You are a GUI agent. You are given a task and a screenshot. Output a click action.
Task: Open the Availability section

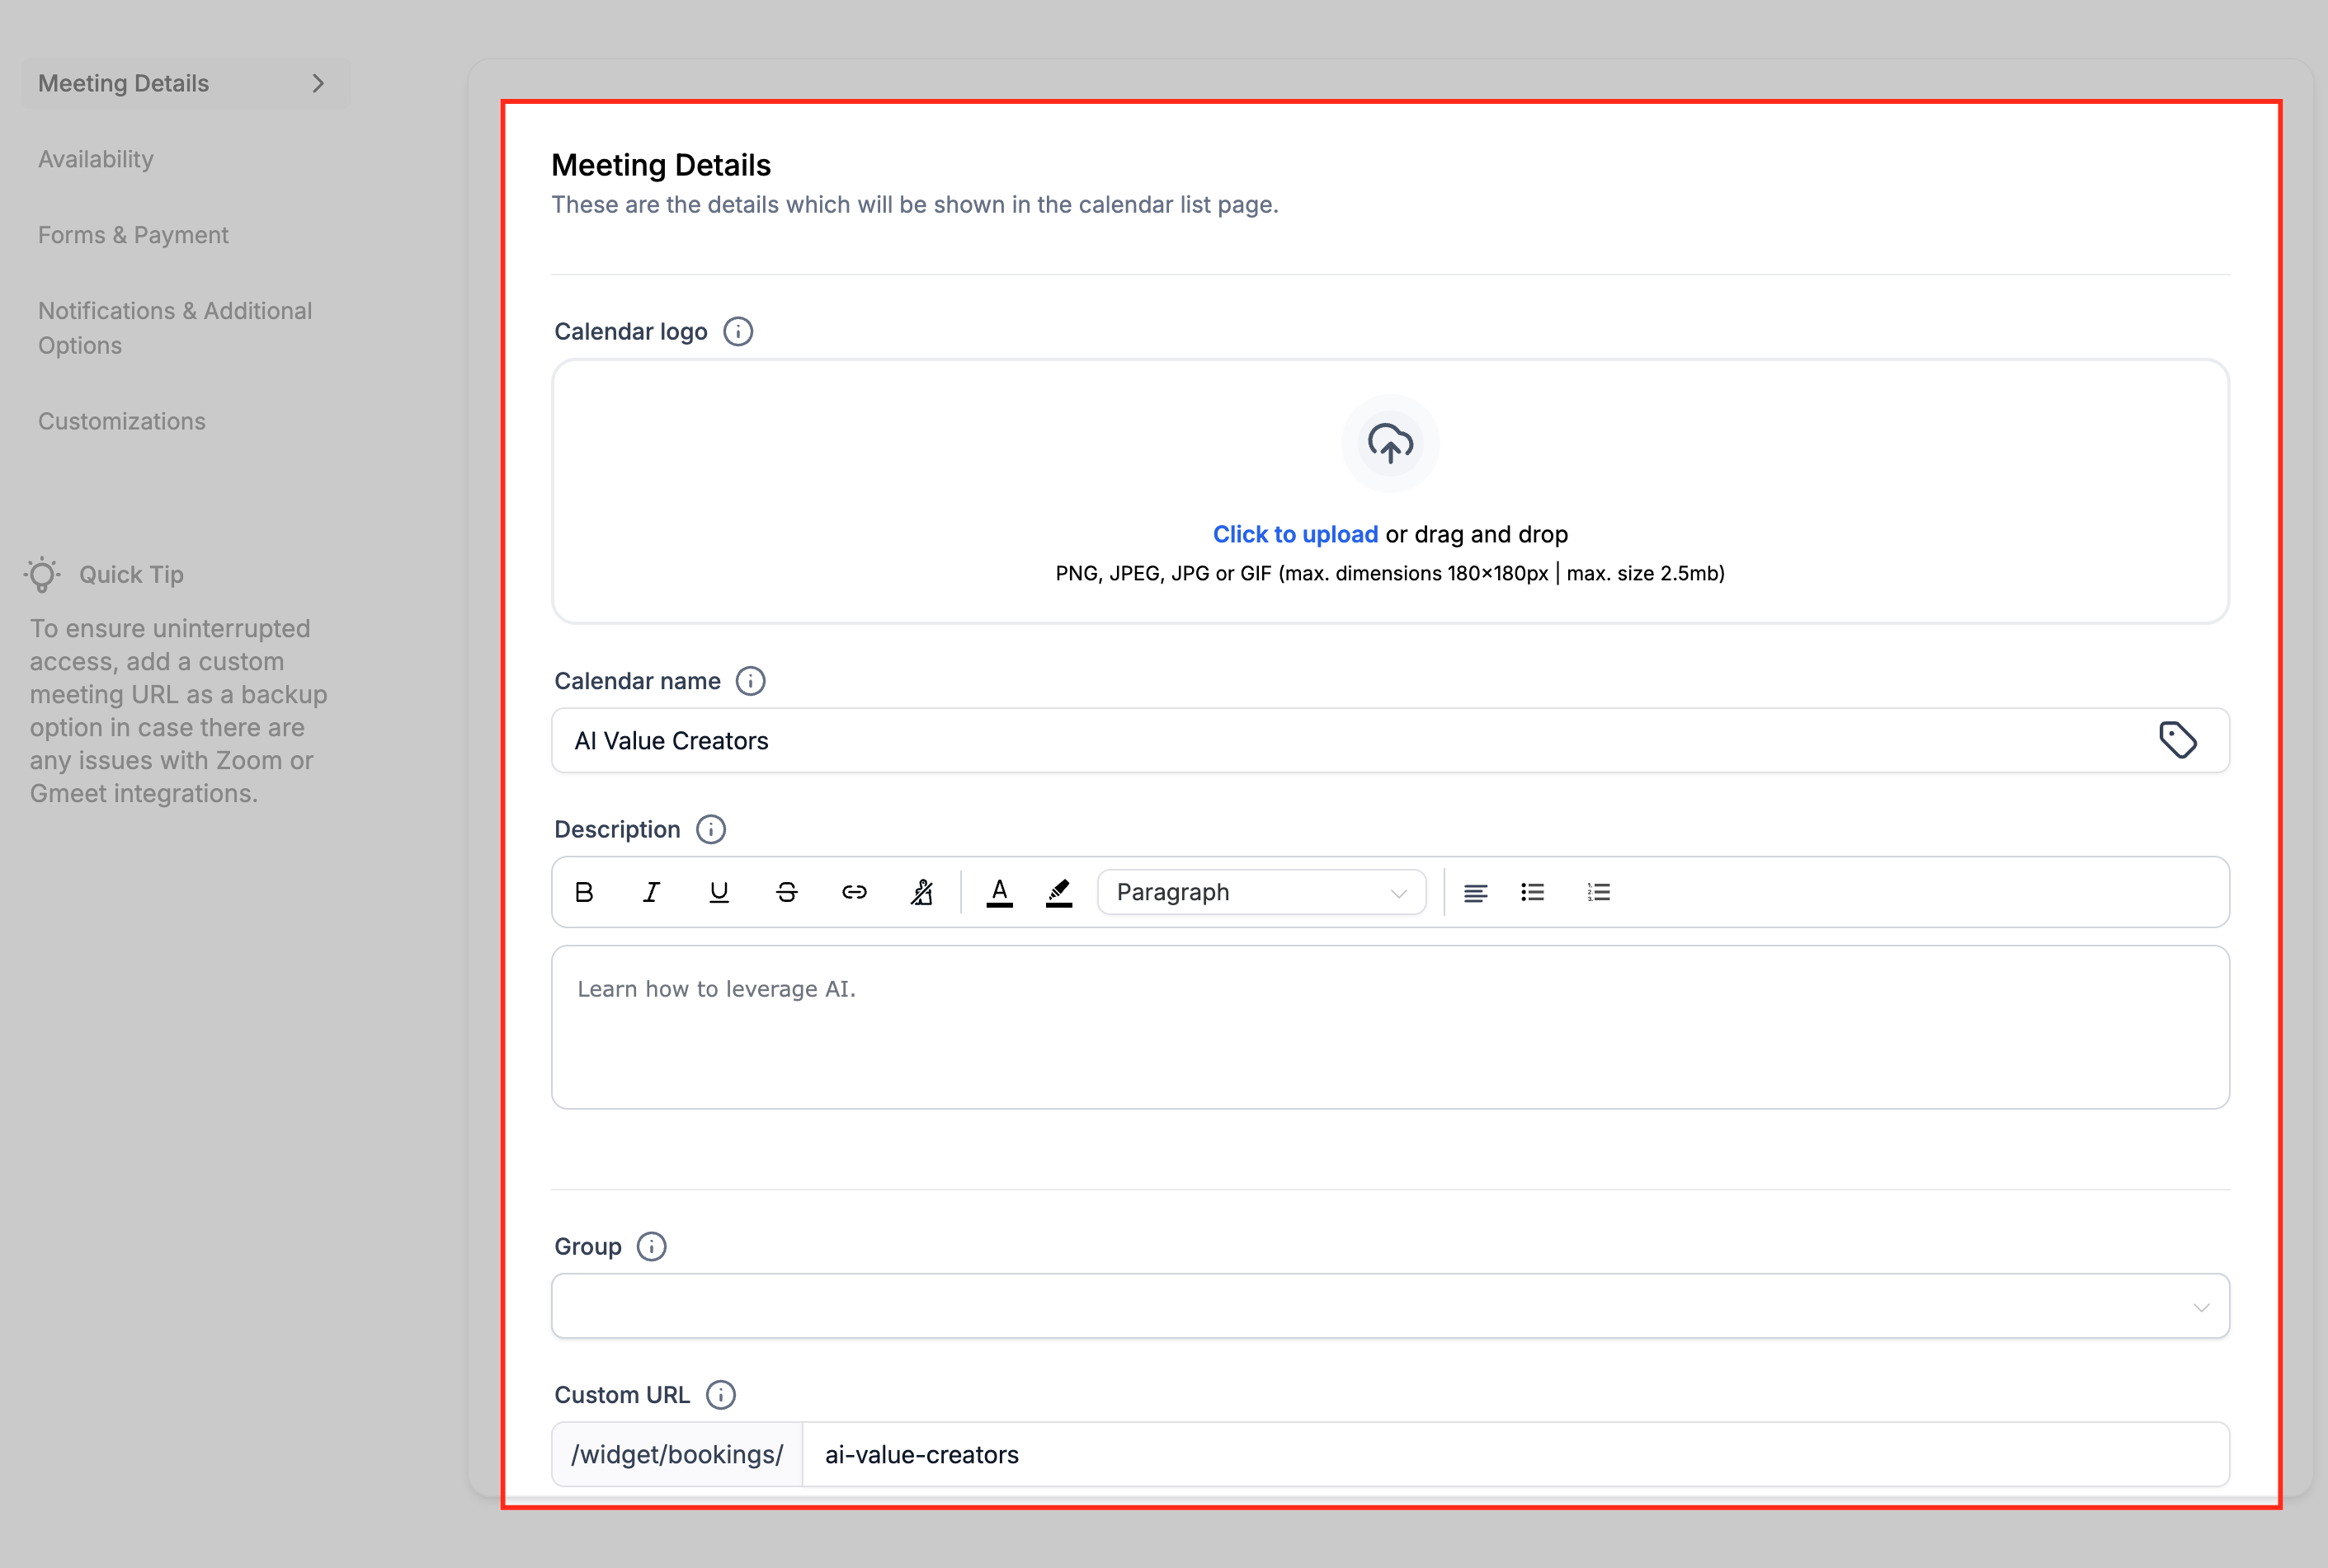(96, 159)
